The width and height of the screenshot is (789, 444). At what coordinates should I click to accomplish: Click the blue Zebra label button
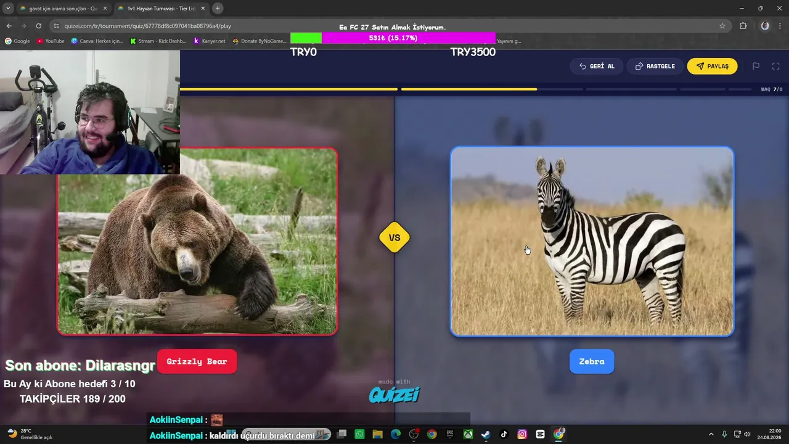click(x=592, y=361)
